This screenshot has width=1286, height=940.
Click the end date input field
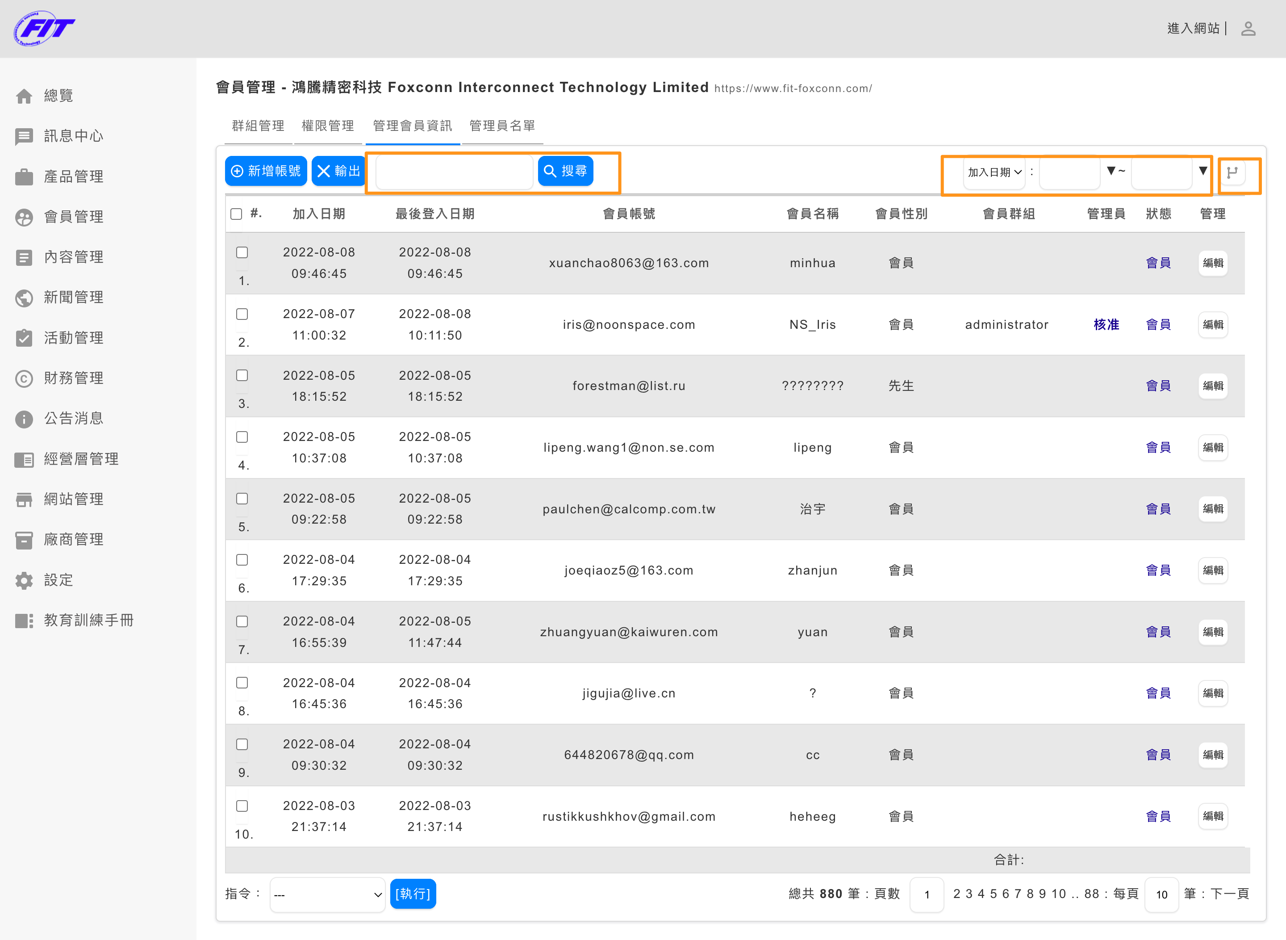click(1162, 172)
